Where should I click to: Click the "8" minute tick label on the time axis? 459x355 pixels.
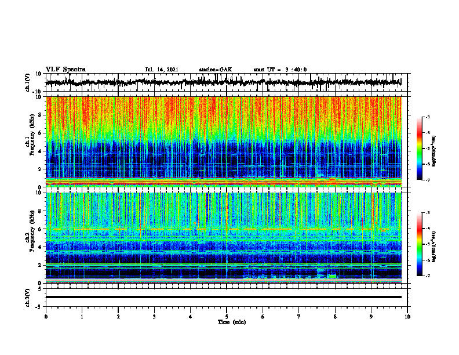click(335, 317)
